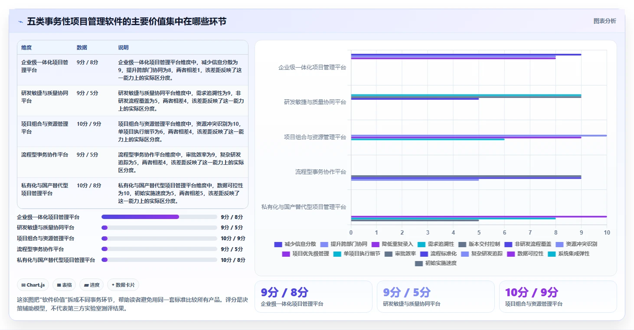Viewport: 634px width, 330px height.
Task: Click the spark icon before the page title
Action: pyautogui.click(x=20, y=22)
